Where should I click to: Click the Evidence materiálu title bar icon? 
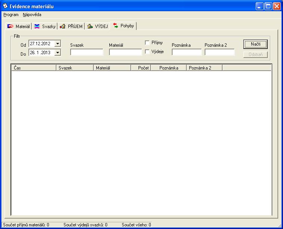coord(5,6)
